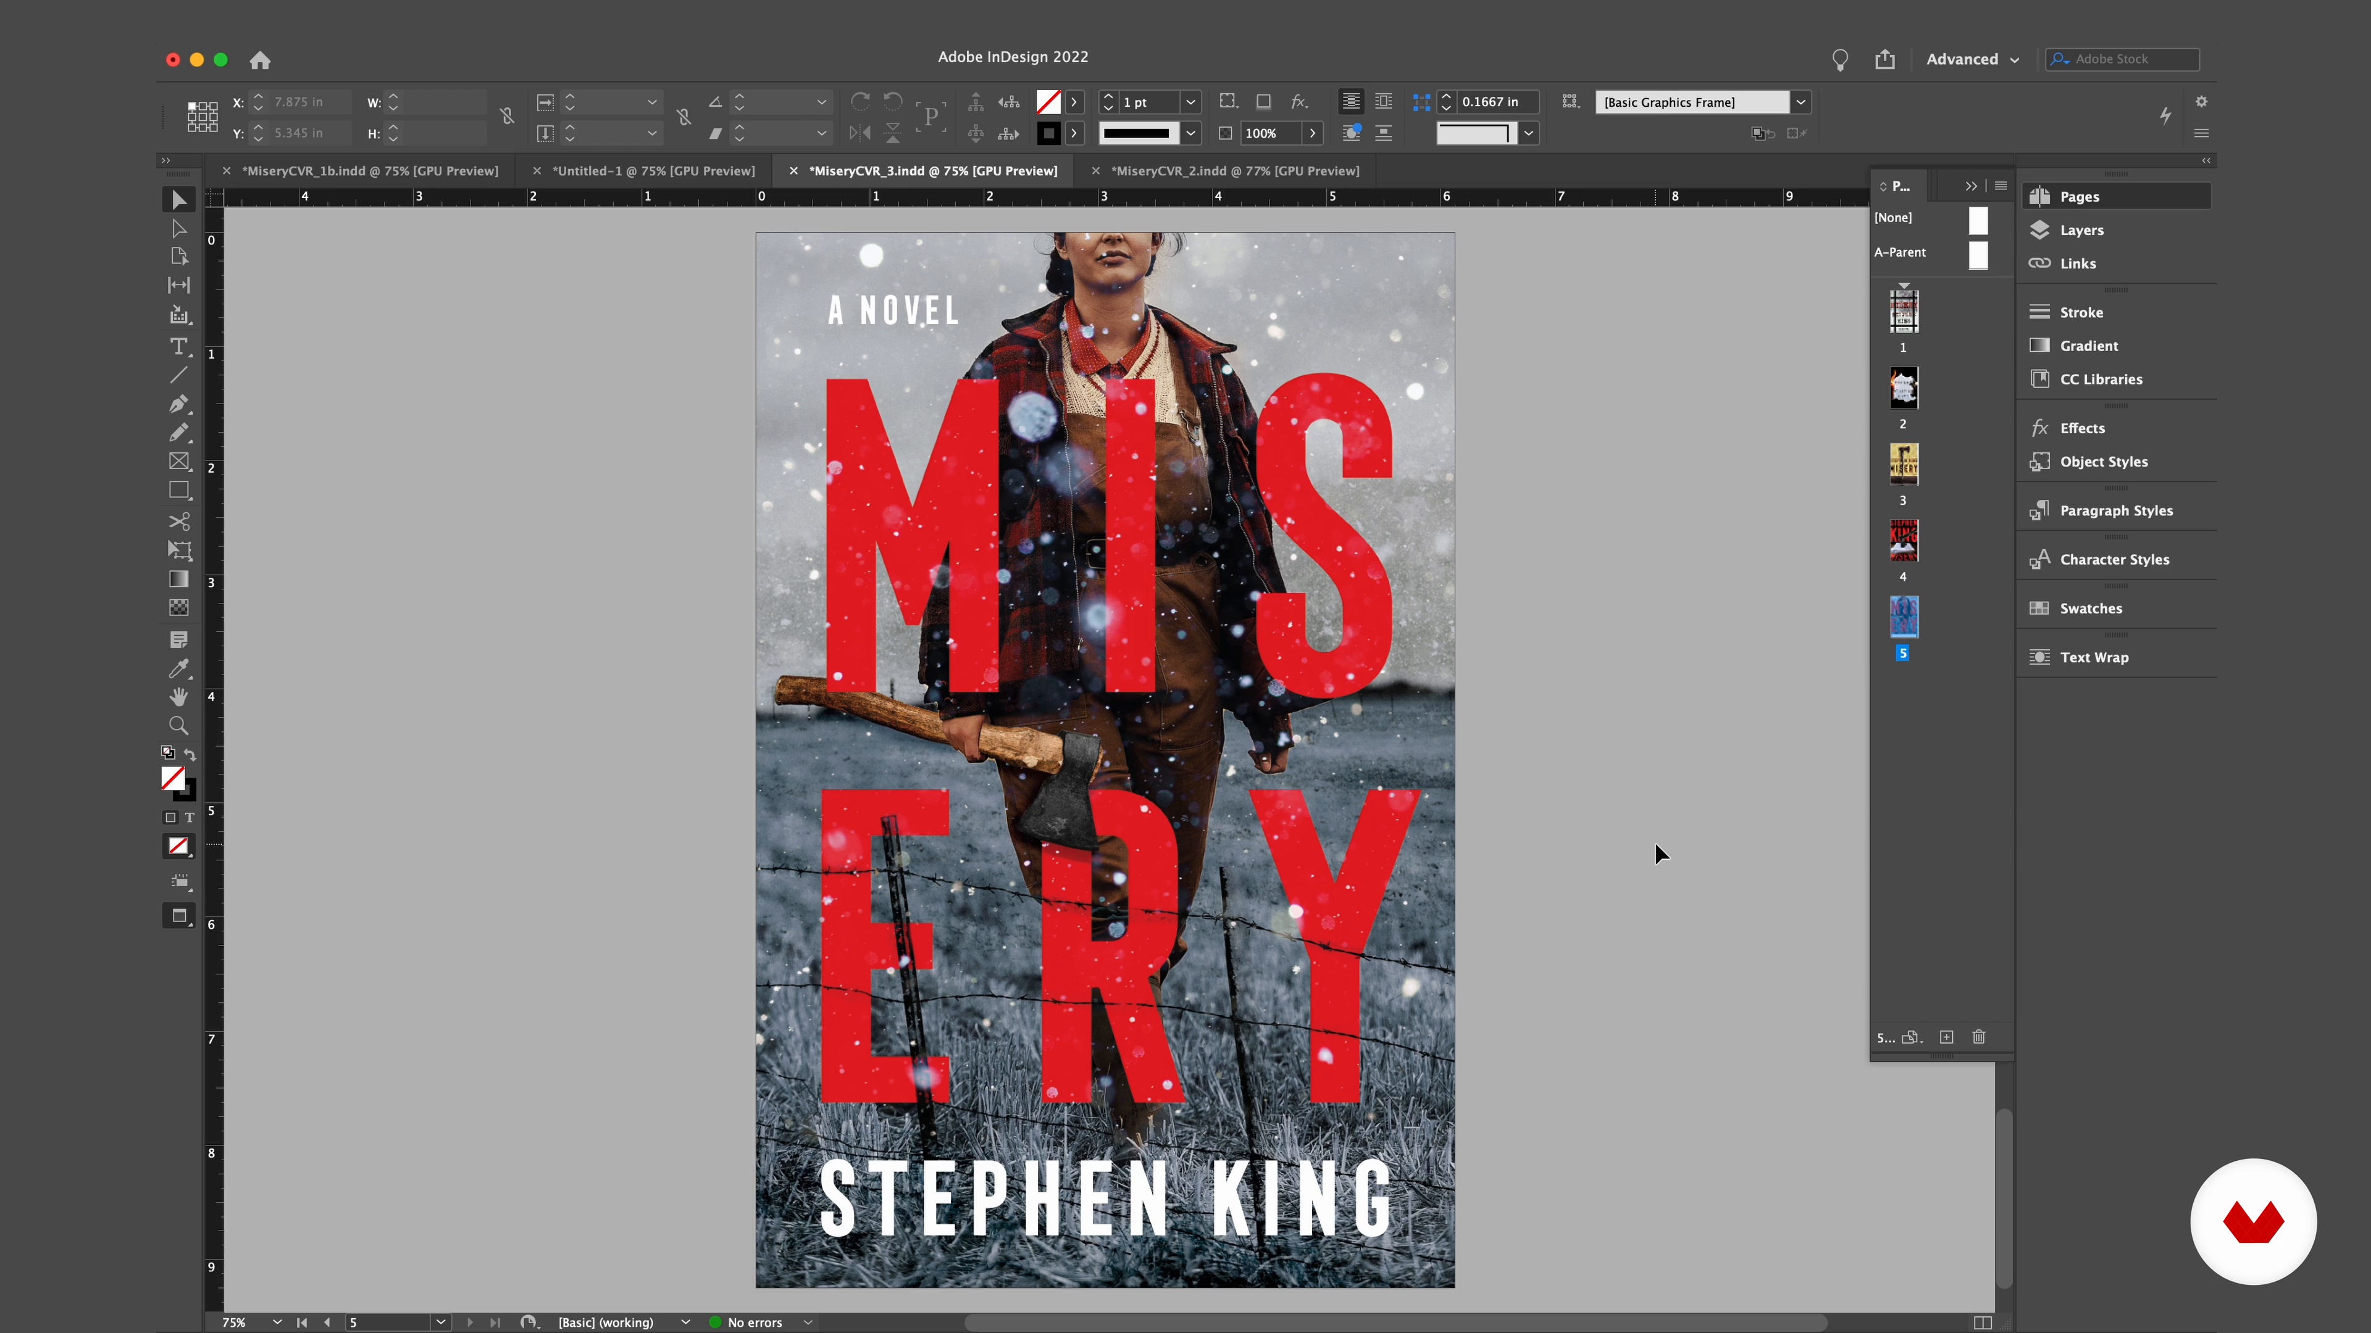
Task: Toggle formatting affects container
Action: 169,817
